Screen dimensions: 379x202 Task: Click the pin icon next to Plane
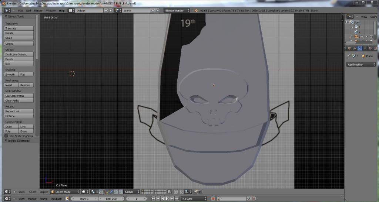pyautogui.click(x=349, y=56)
